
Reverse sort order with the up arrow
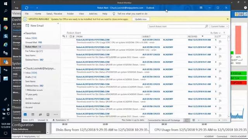coord(224,33)
